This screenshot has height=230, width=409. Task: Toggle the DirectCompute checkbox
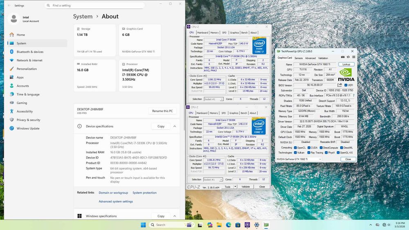(321, 148)
